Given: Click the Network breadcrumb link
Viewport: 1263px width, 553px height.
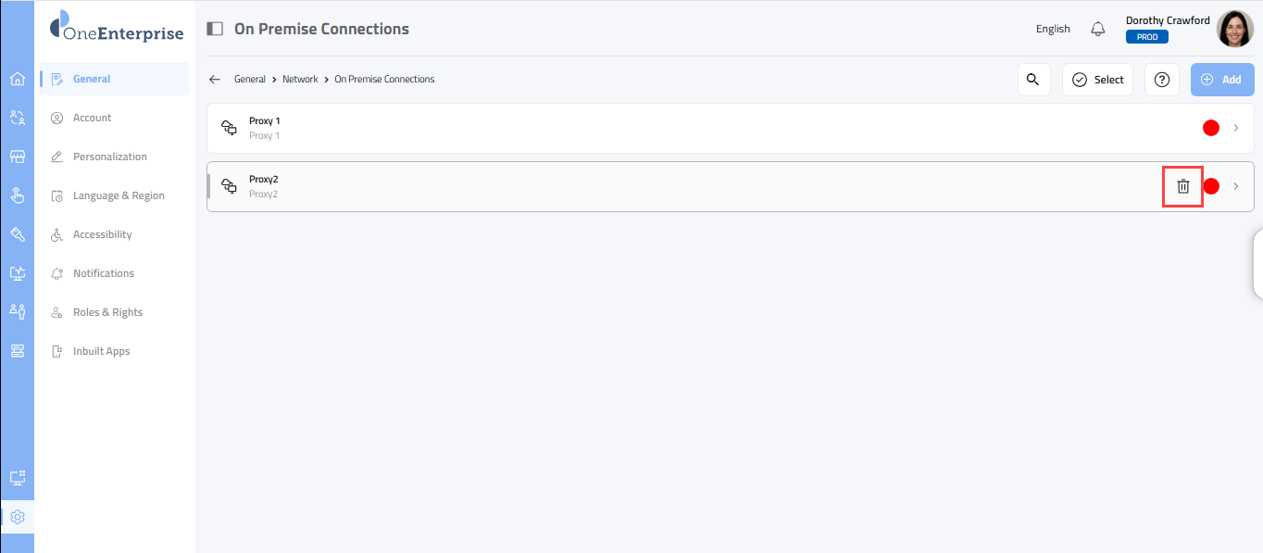Looking at the screenshot, I should 300,80.
